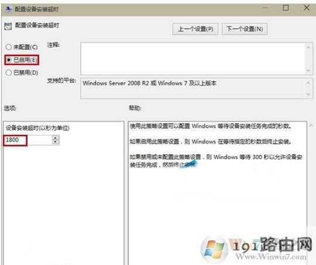
Task: Click the 上一个设置(P) button
Action: tap(195, 29)
